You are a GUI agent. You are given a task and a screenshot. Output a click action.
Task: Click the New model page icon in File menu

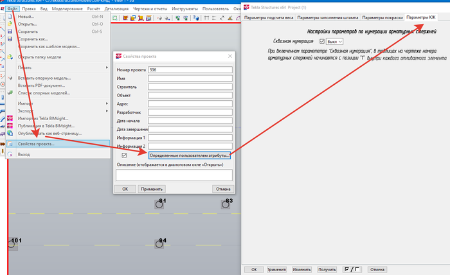10,17
